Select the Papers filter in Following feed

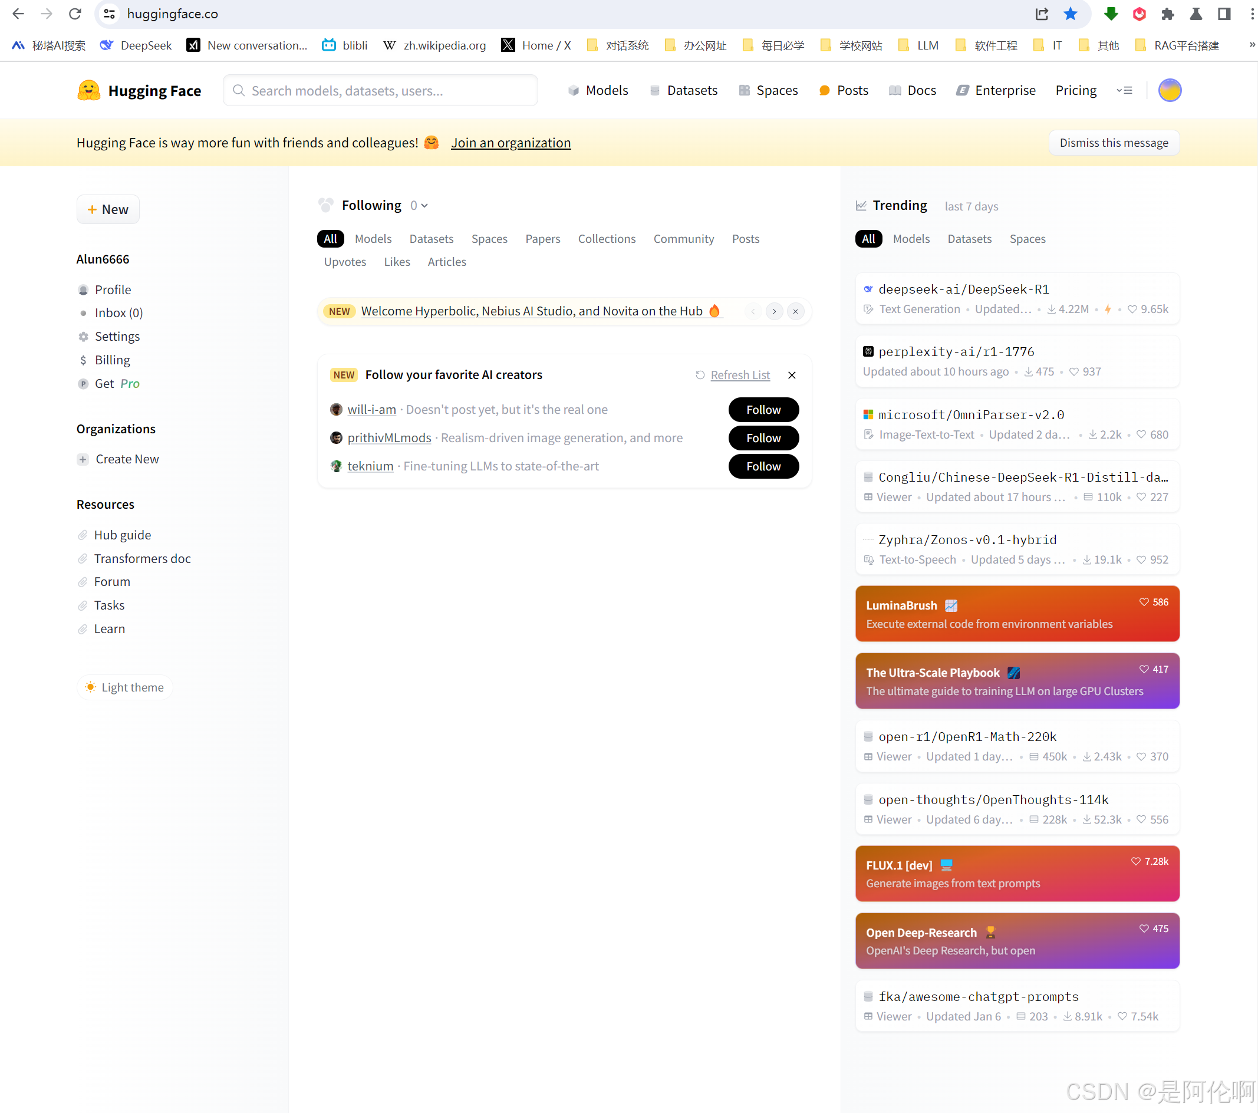[542, 239]
